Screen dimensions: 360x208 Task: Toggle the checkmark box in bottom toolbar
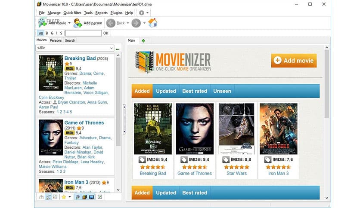tap(100, 197)
